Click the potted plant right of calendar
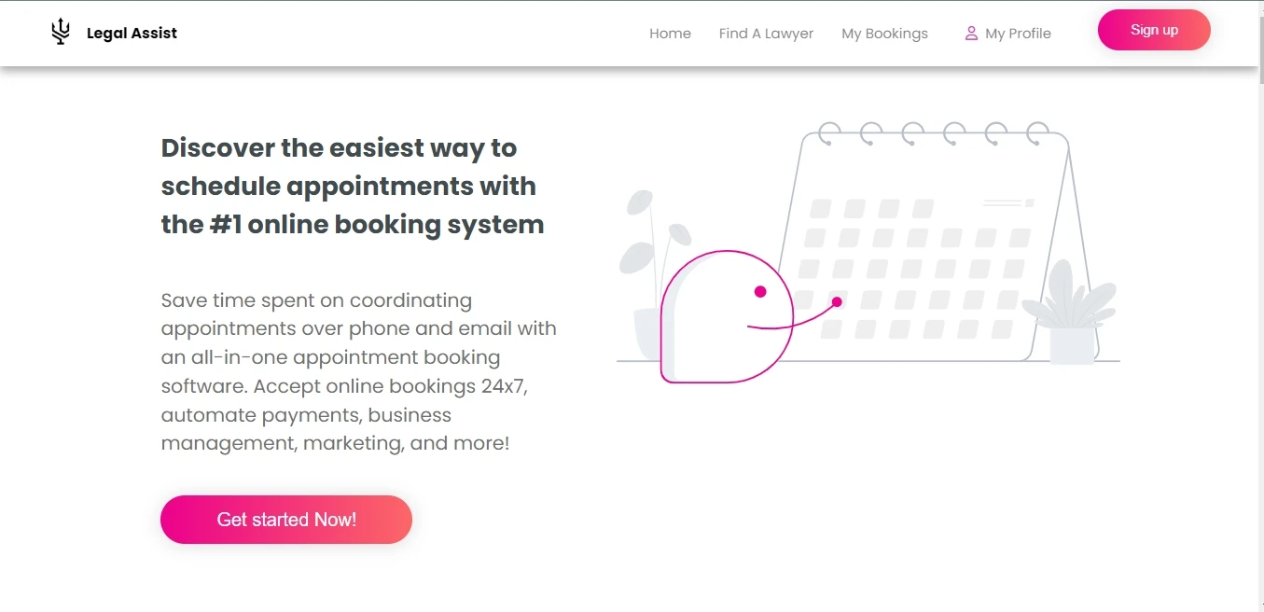The image size is (1264, 612). [x=1071, y=313]
